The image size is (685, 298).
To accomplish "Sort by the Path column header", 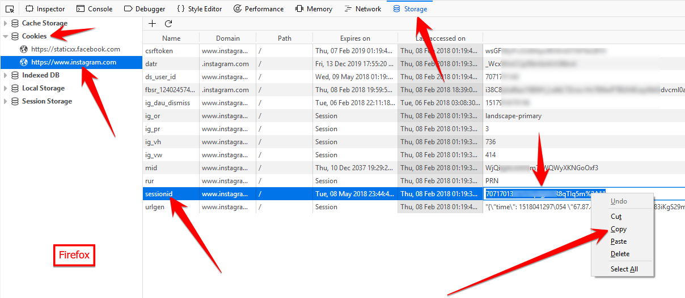I will (285, 38).
